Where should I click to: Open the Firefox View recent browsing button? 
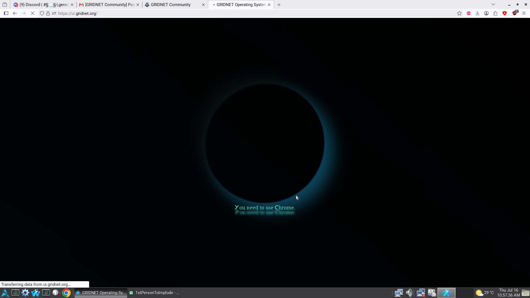(5, 5)
